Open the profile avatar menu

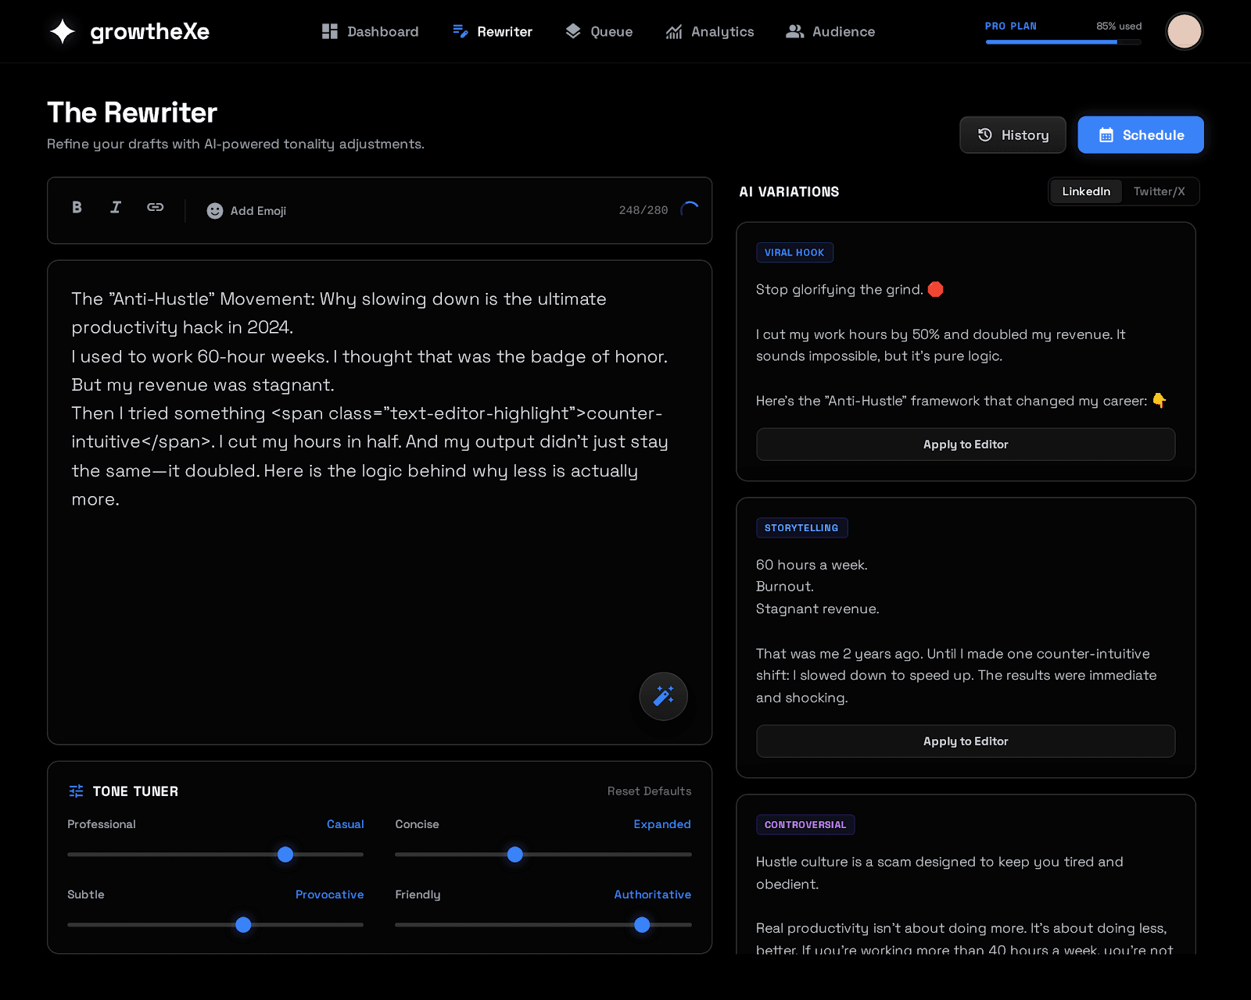(x=1184, y=31)
